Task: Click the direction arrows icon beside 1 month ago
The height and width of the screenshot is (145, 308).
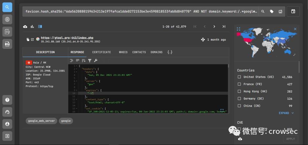Action: (x=203, y=40)
